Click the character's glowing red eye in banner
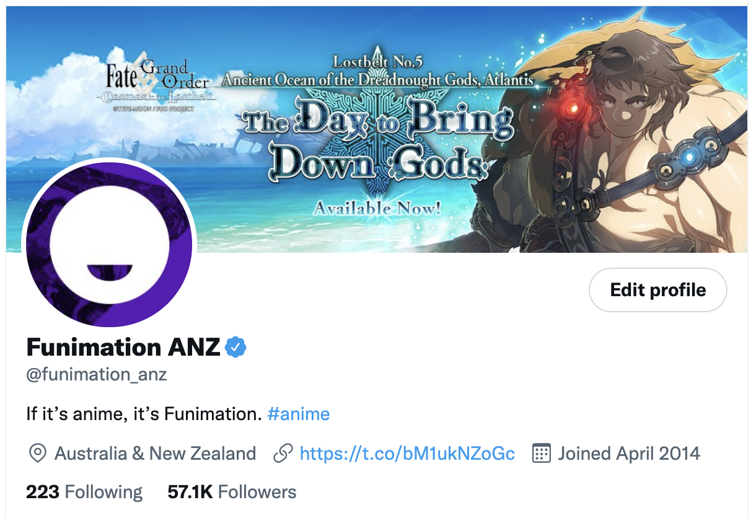 (573, 109)
